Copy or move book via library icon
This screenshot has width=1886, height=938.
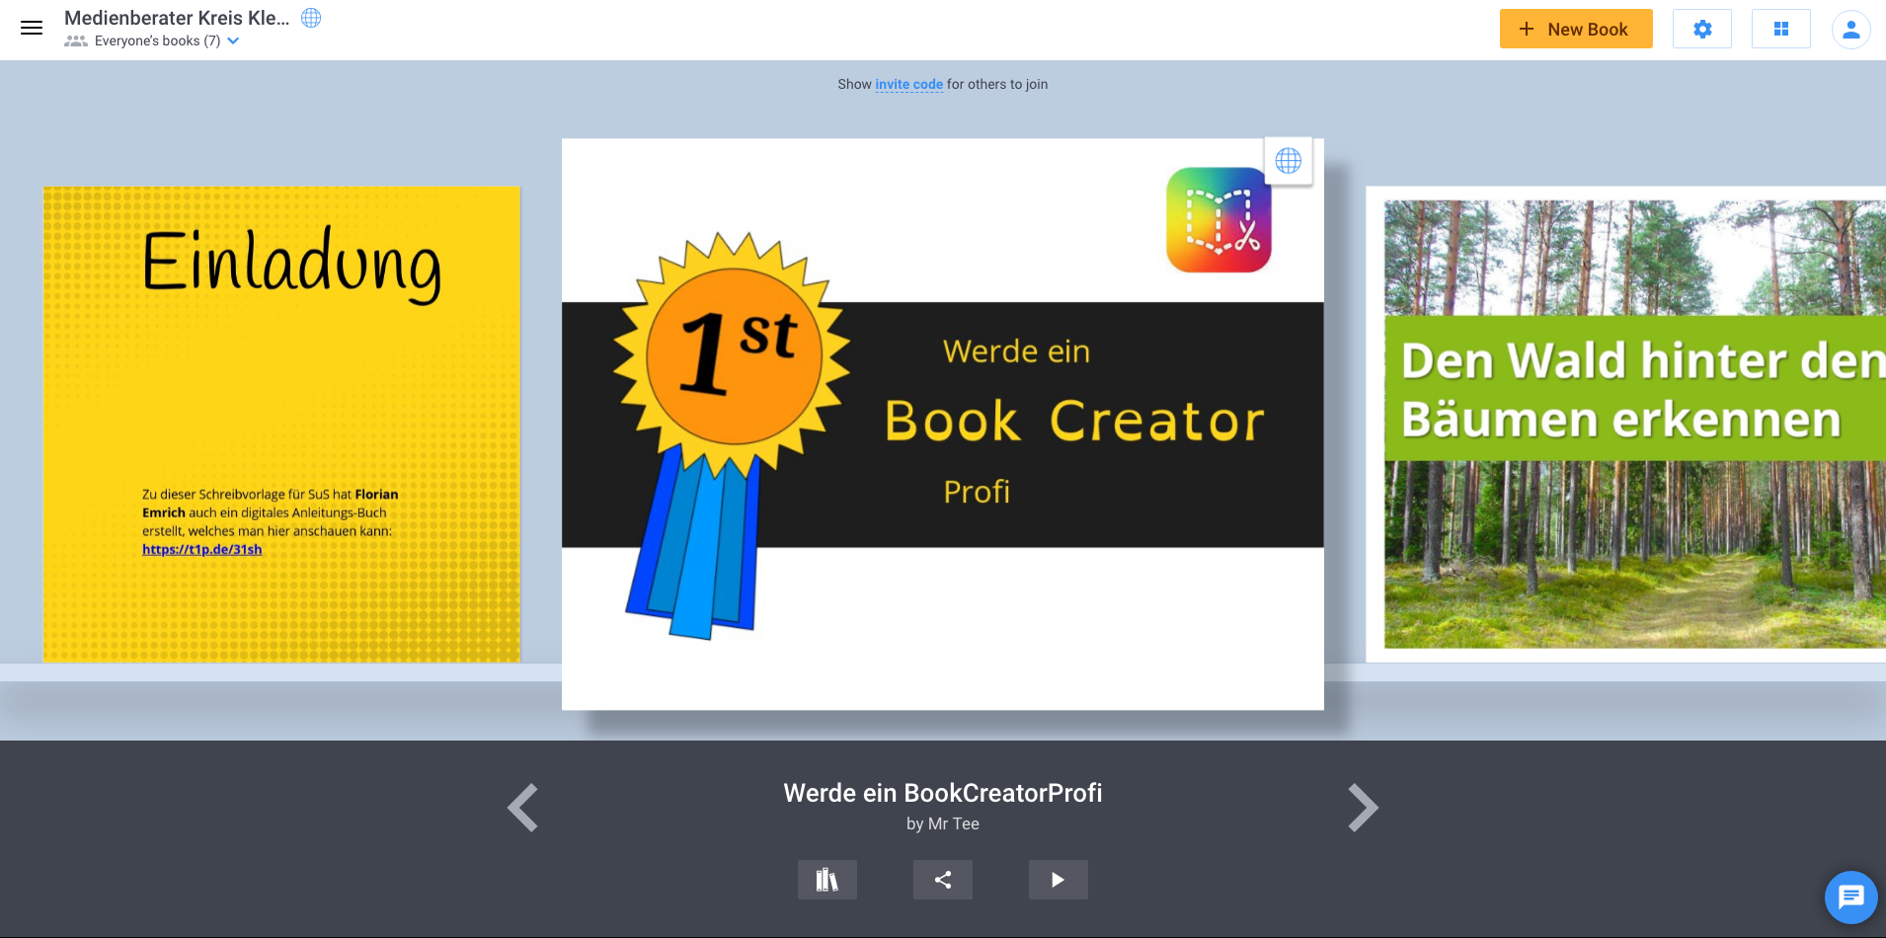pyautogui.click(x=827, y=880)
